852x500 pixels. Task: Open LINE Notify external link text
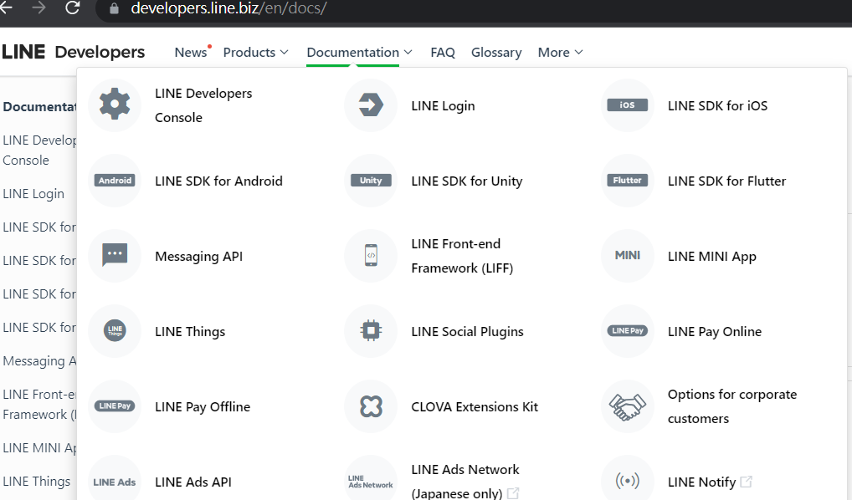point(701,482)
